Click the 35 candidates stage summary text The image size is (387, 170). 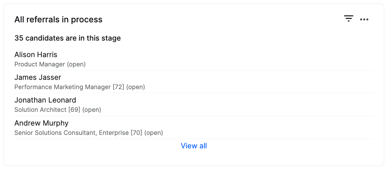tap(68, 38)
